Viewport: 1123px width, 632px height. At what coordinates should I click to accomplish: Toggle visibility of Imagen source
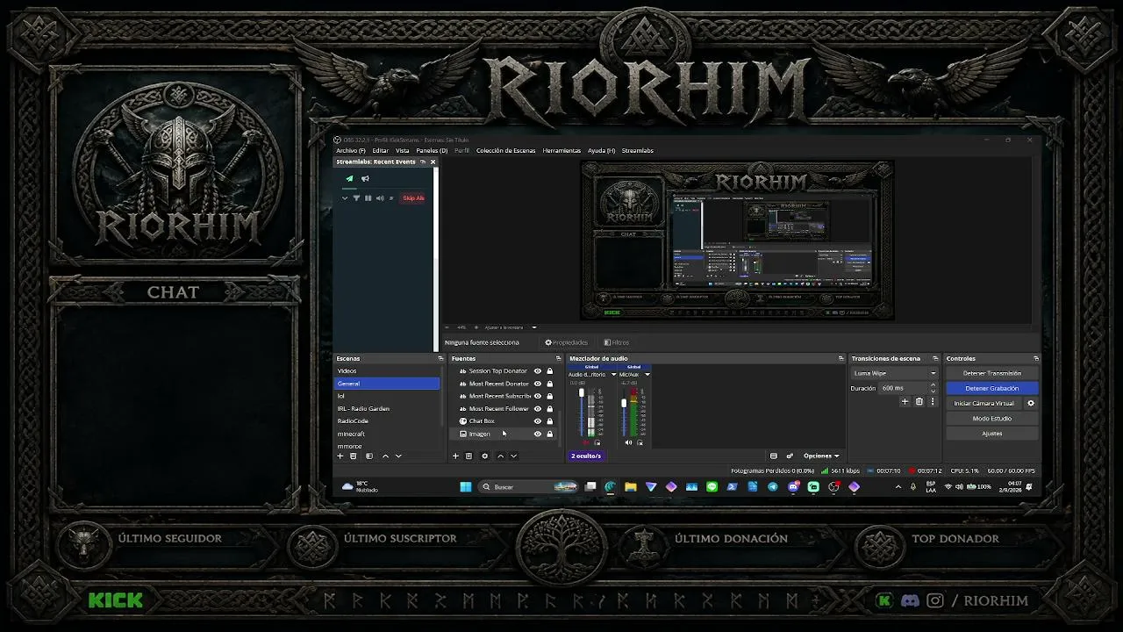point(538,434)
